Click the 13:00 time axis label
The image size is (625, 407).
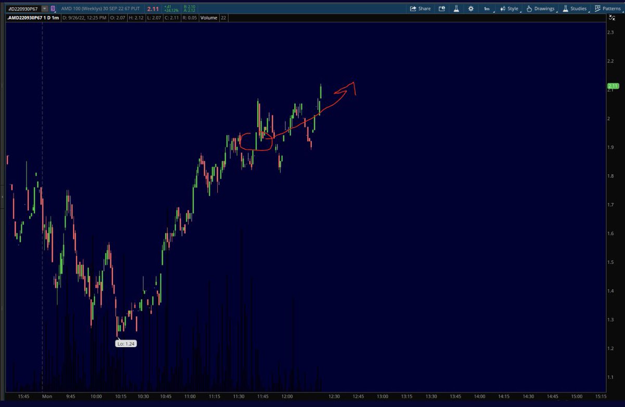click(383, 396)
